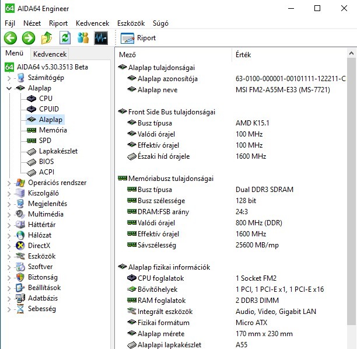Expand the Biztonság tree node
Image resolution: width=357 pixels, height=349 pixels.
(9, 278)
